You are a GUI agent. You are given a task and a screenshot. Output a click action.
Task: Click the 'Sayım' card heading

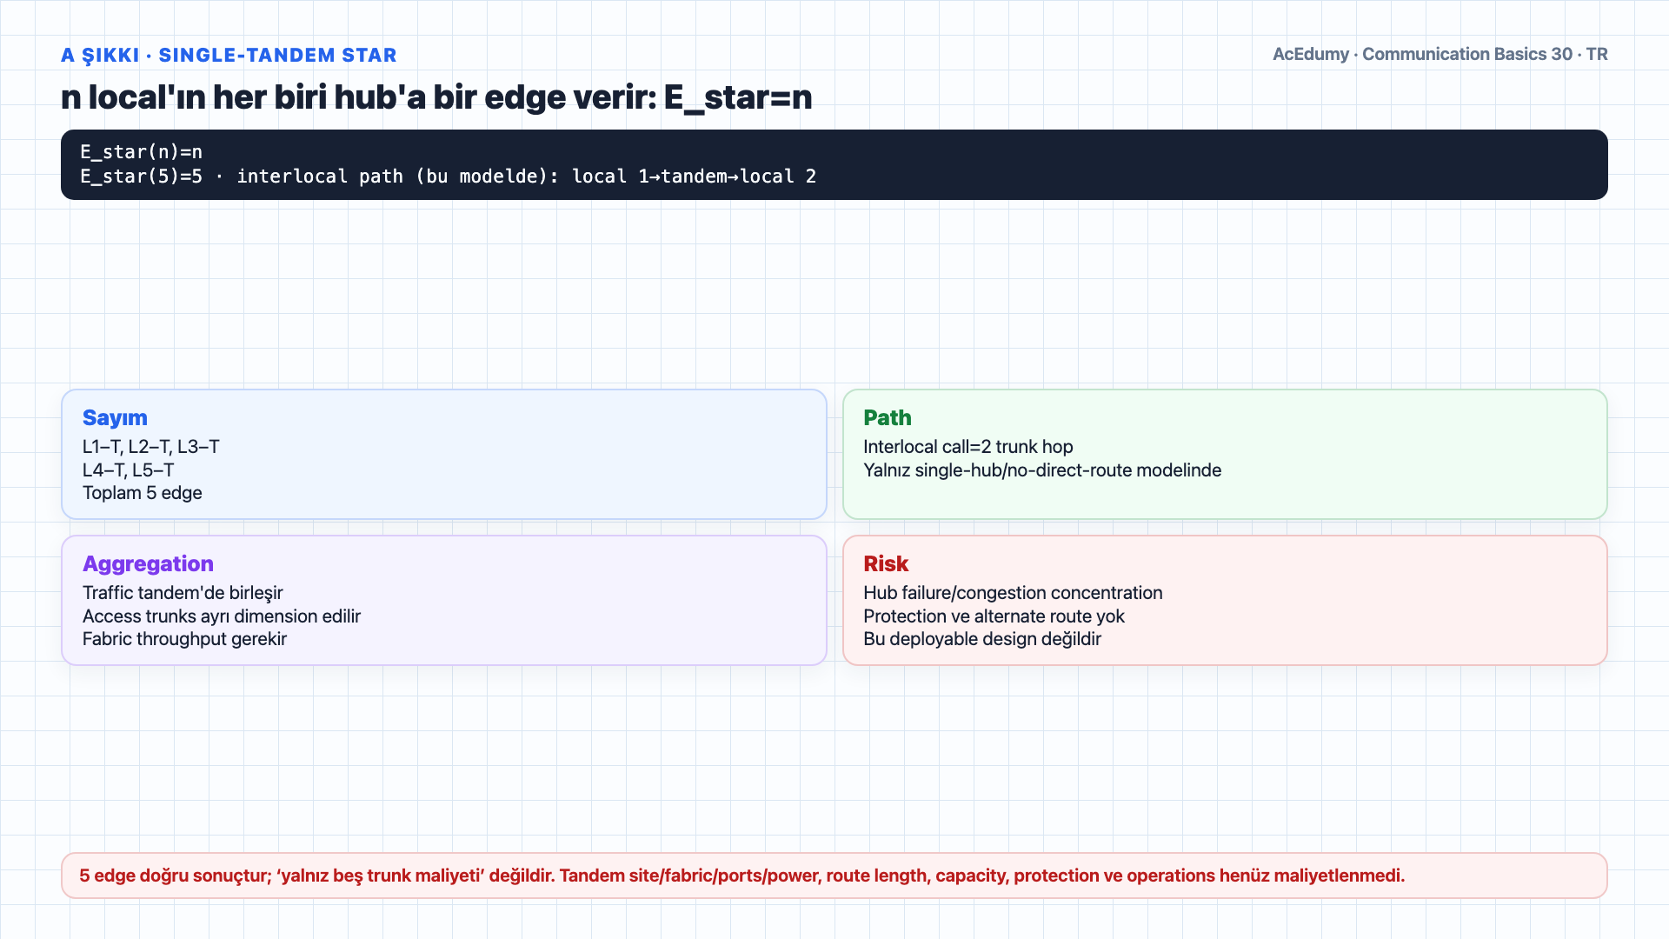click(x=115, y=417)
